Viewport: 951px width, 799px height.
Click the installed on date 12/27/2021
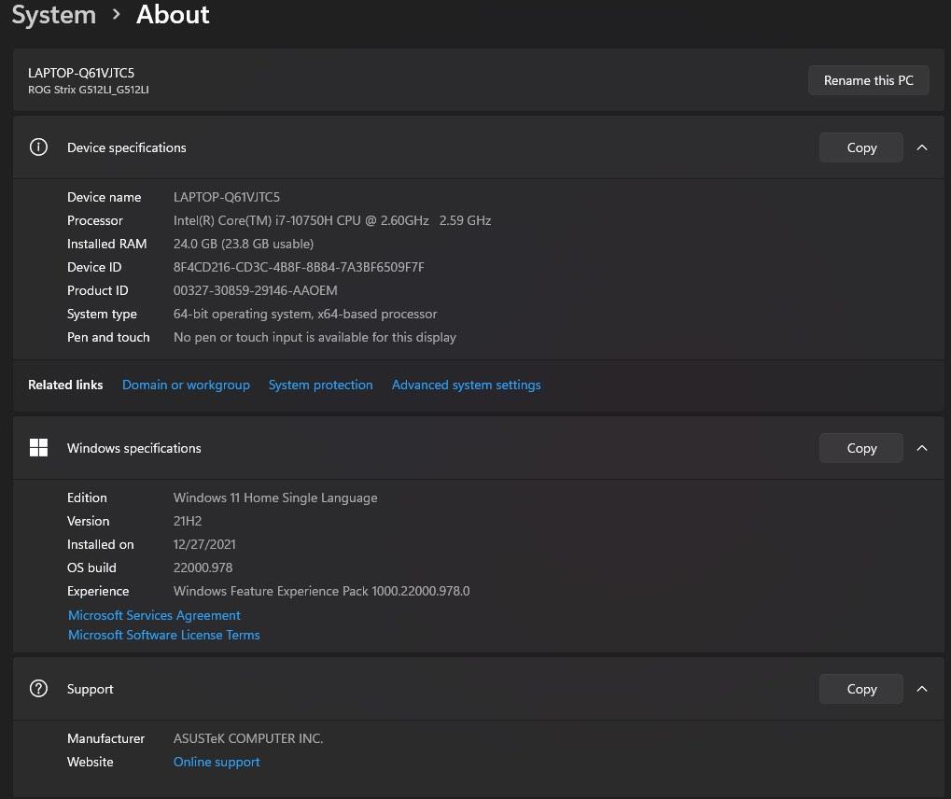pyautogui.click(x=204, y=544)
